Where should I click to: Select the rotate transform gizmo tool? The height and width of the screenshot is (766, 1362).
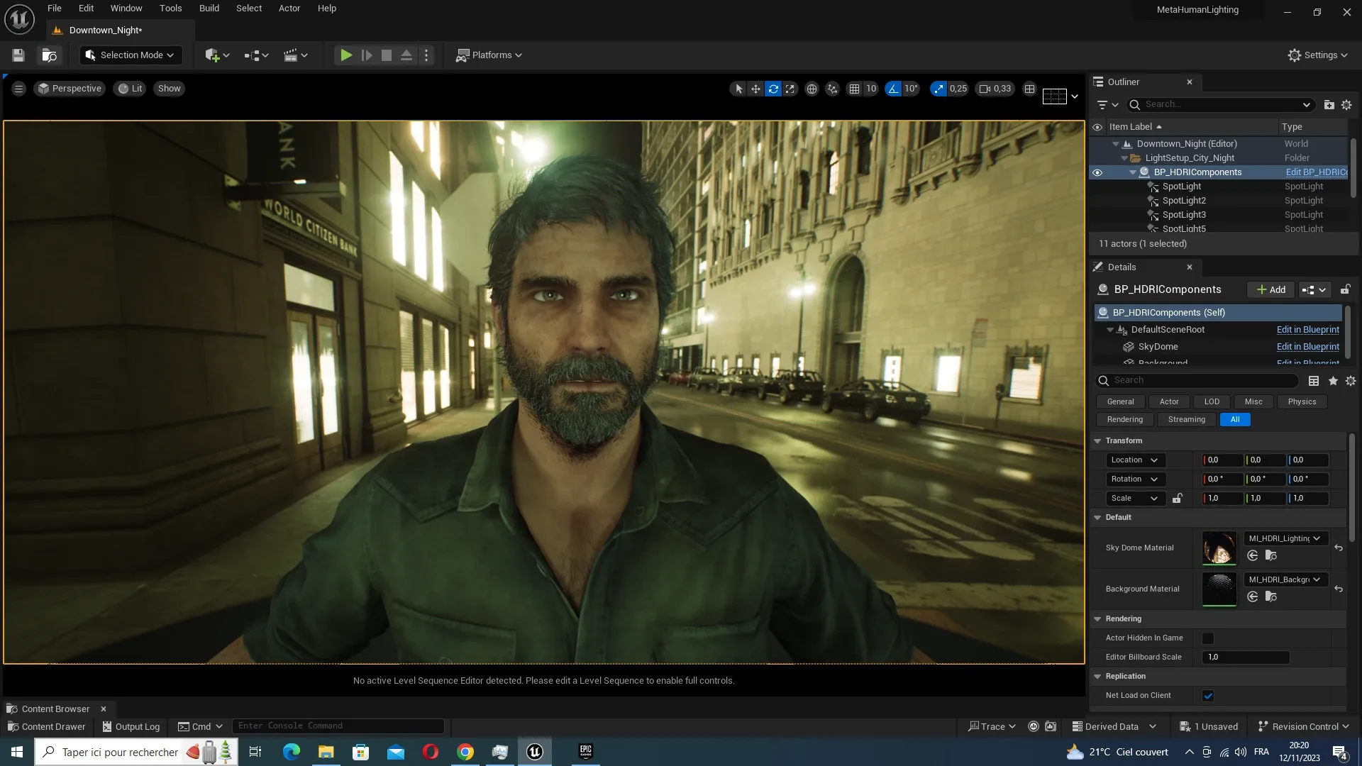pyautogui.click(x=773, y=89)
